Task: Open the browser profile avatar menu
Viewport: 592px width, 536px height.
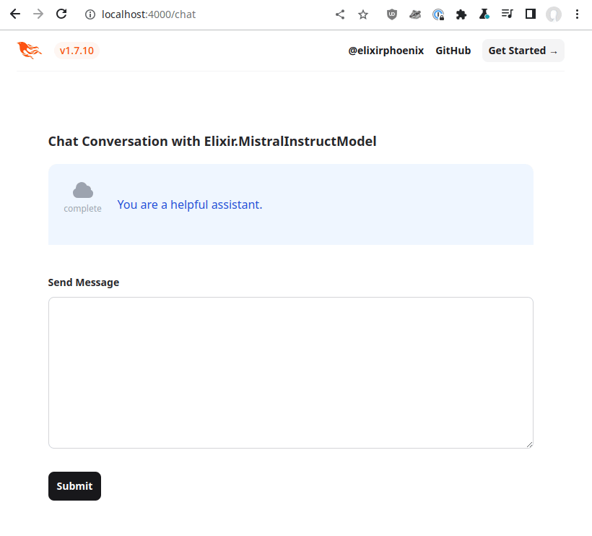Action: tap(554, 14)
